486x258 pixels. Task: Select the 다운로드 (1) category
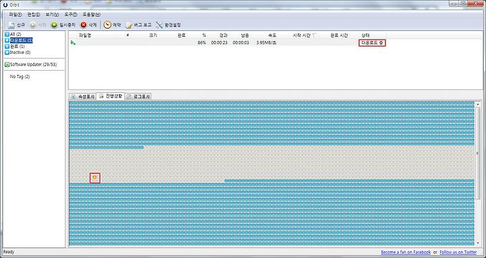(19, 40)
